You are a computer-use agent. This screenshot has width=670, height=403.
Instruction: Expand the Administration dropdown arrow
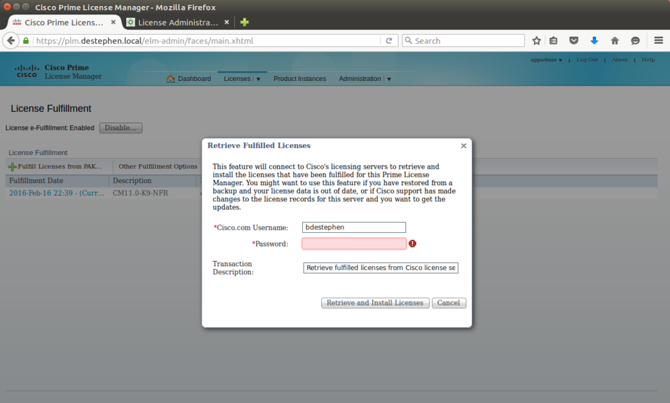(389, 79)
